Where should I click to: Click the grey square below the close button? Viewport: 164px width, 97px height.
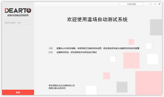pos(156,27)
